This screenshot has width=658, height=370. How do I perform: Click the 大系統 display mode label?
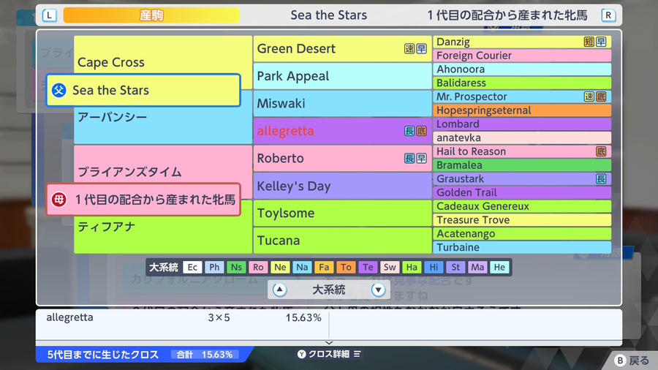click(329, 290)
